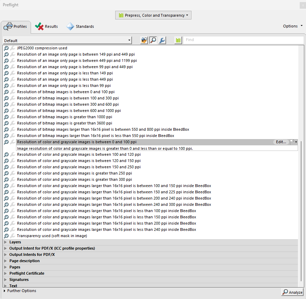Click the magnifier icon for Transparency used (soft mask in image)

pyautogui.click(x=6, y=236)
